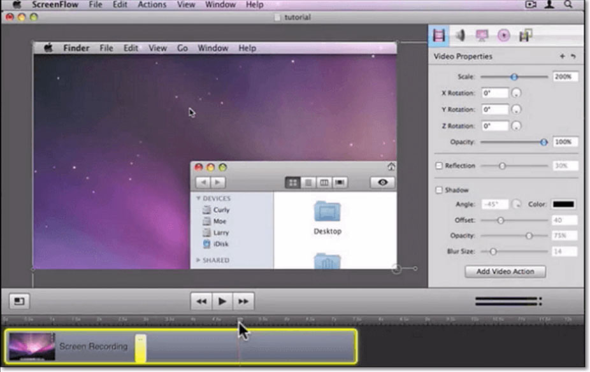Viewport: 590px width, 372px height.
Task: Open the ScreenFlow Help menu
Action: coord(254,4)
